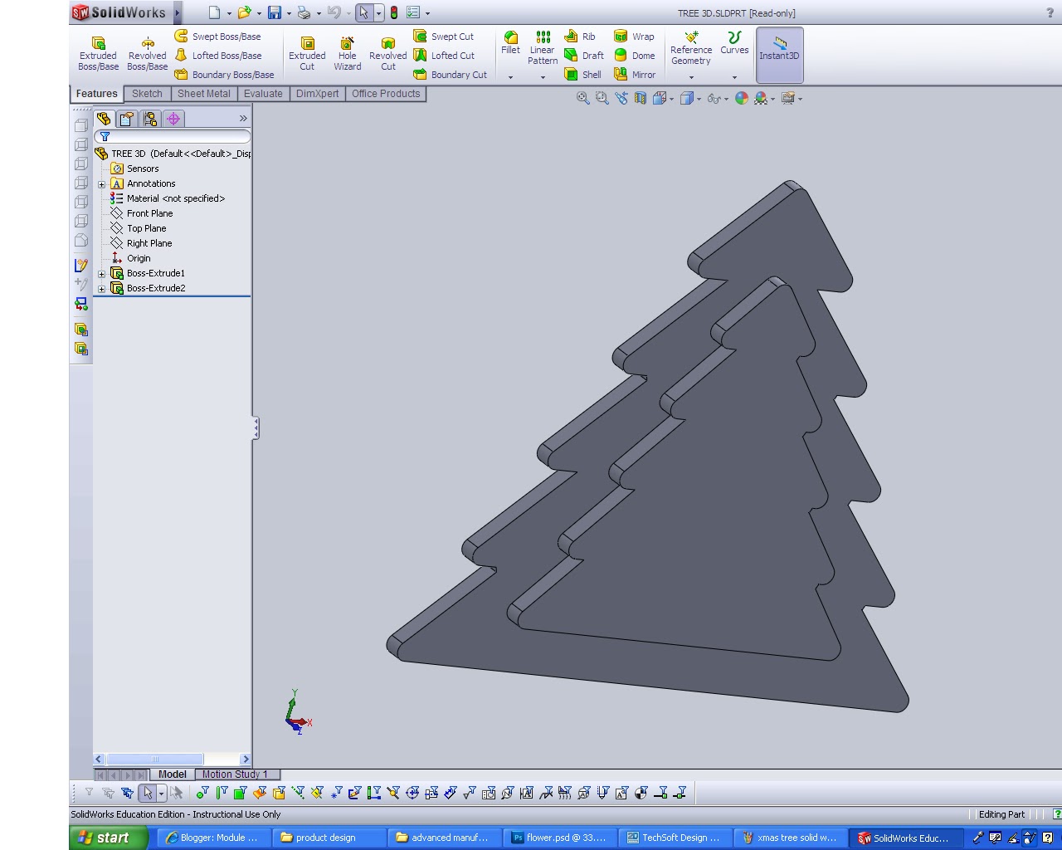Expand the Boss-Extrude2 tree node
Image resolution: width=1062 pixels, height=850 pixels.
pyautogui.click(x=101, y=289)
